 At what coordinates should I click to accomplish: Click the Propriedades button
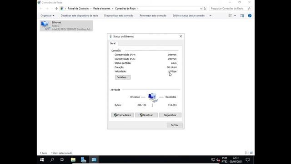(x=122, y=115)
